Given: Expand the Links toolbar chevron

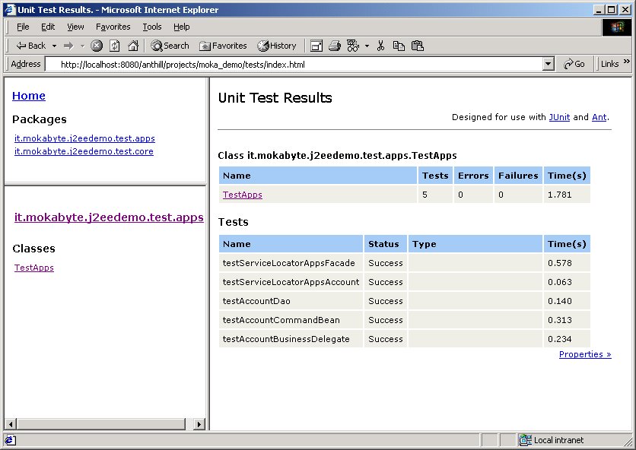Looking at the screenshot, I should point(627,62).
